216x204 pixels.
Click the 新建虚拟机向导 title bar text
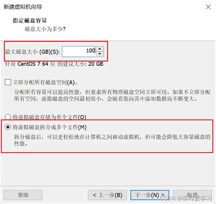pos(23,7)
